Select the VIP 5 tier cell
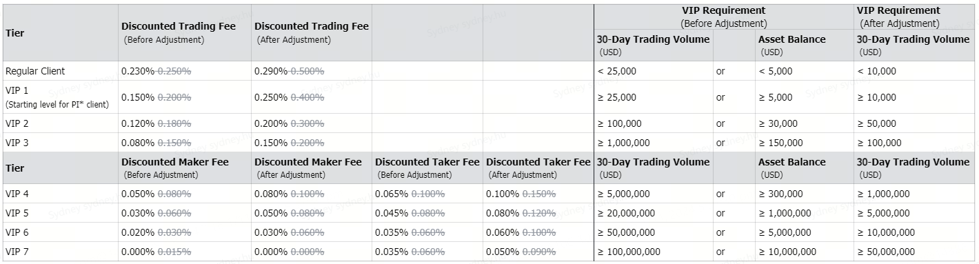The image size is (979, 264). pyautogui.click(x=60, y=213)
